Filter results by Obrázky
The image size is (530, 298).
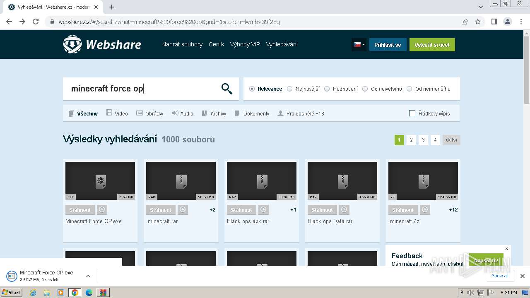[150, 113]
